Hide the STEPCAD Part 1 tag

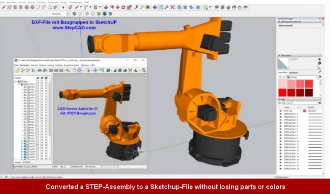[x=280, y=114]
